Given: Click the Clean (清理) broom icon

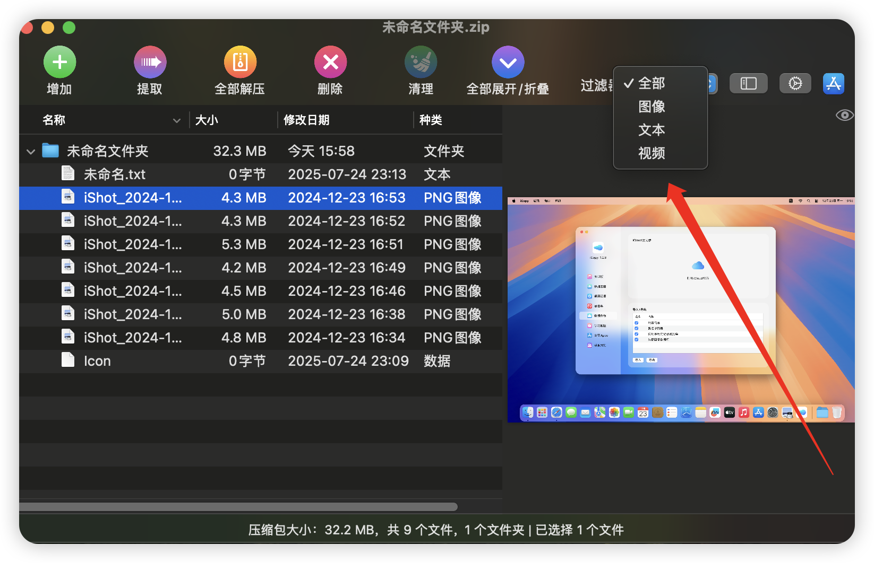Looking at the screenshot, I should pos(421,62).
